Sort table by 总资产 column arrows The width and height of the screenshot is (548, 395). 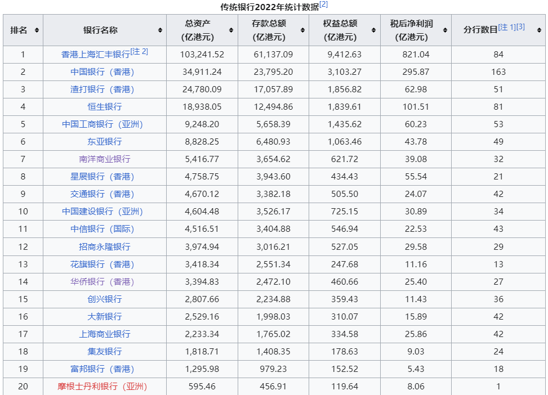point(231,30)
